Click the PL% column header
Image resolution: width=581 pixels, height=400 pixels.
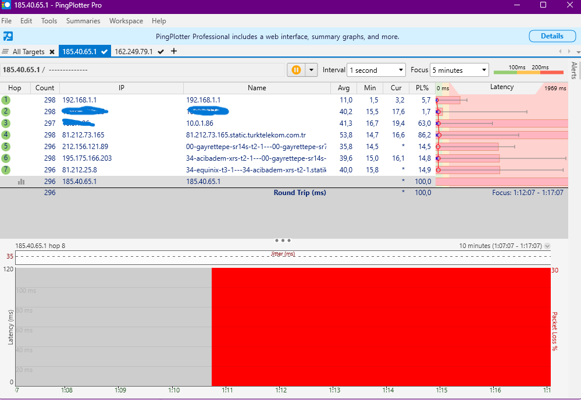[422, 88]
